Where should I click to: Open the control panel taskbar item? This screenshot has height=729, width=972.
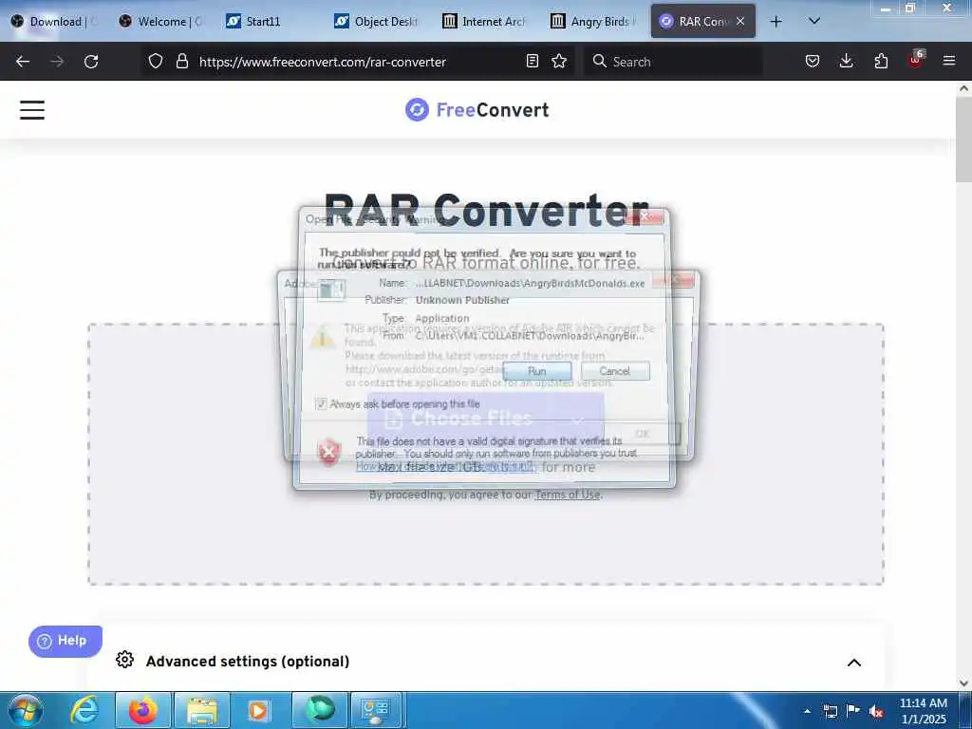click(377, 710)
